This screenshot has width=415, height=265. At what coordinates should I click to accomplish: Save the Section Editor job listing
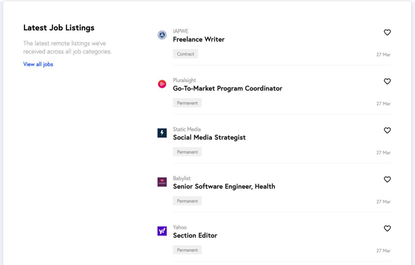[x=387, y=229]
